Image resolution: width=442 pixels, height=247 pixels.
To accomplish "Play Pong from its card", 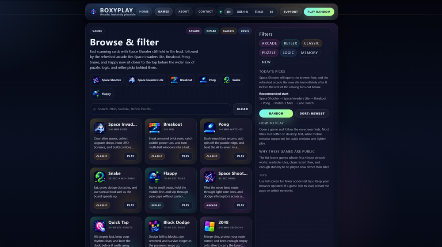I will pyautogui.click(x=240, y=156).
